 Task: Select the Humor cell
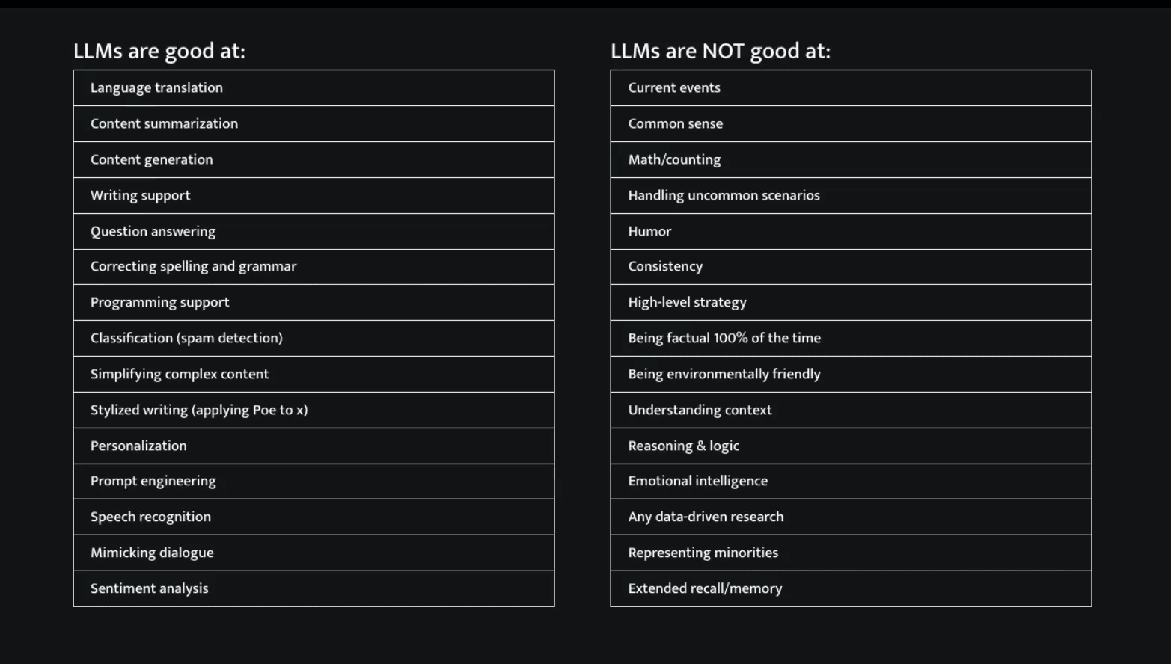[650, 231]
